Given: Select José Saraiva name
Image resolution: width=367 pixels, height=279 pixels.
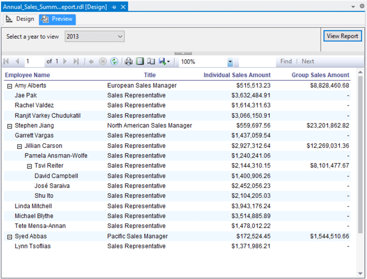Looking at the screenshot, I should coord(52,186).
